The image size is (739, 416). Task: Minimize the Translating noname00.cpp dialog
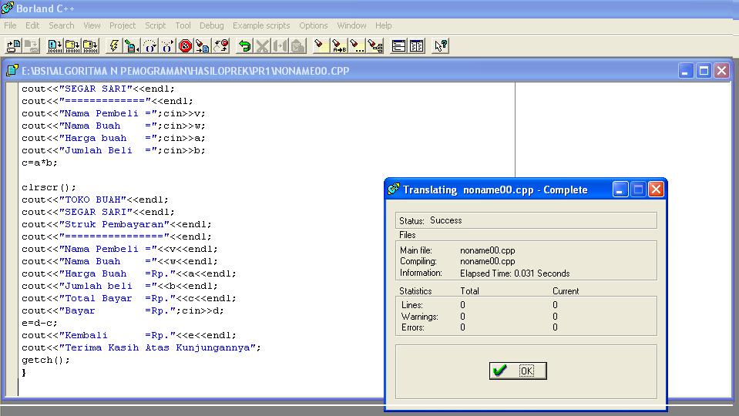pos(620,190)
